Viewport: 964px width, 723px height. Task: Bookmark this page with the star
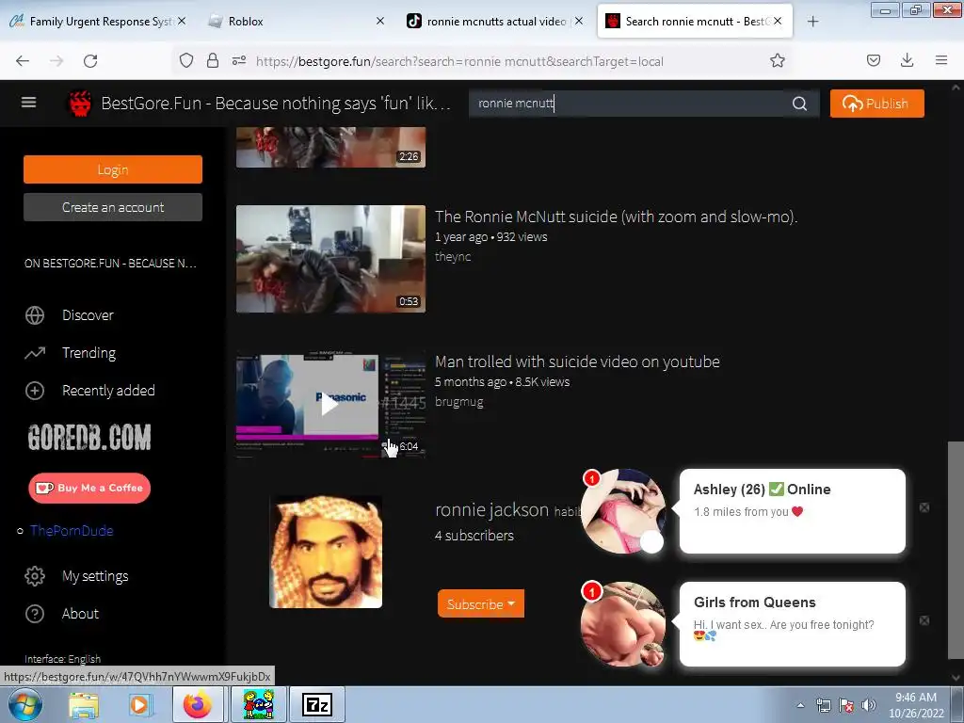(x=777, y=60)
